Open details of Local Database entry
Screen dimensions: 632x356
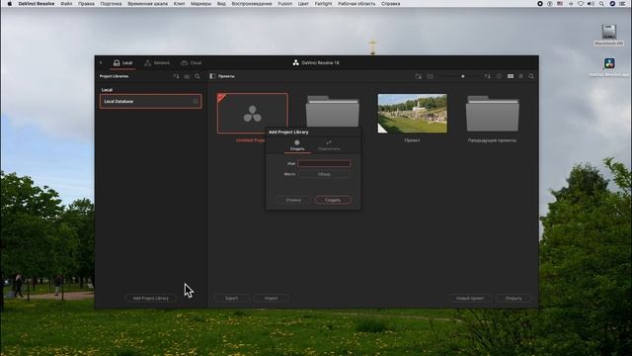(x=196, y=101)
